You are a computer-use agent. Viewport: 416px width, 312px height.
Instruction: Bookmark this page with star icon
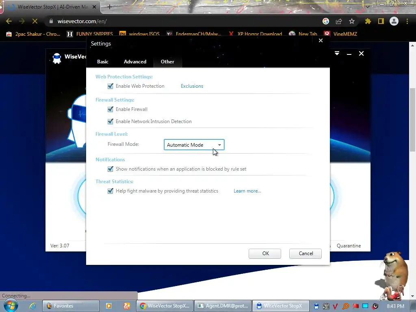(352, 21)
